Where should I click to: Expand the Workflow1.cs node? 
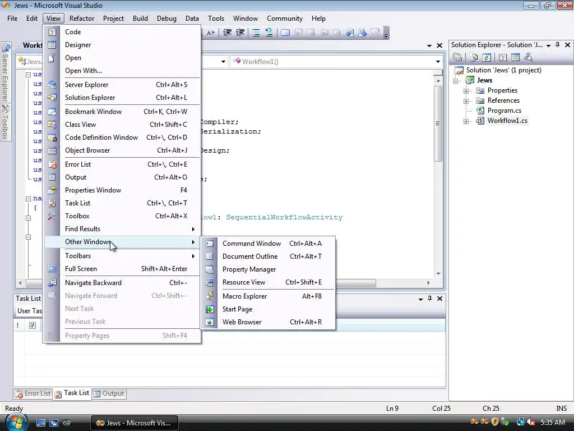click(466, 121)
